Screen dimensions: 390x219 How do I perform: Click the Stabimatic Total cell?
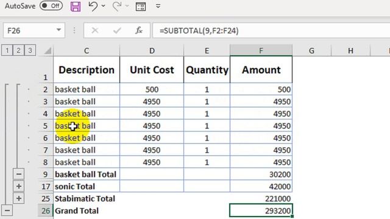click(x=87, y=199)
